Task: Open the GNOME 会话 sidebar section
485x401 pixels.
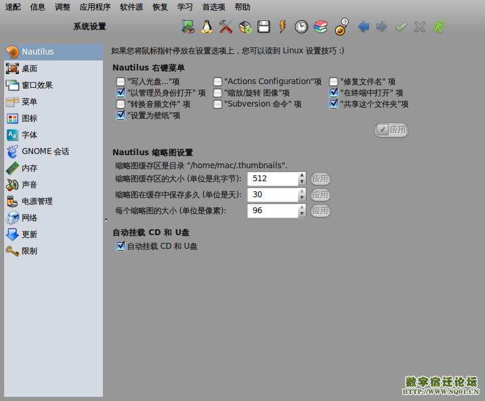Action: click(x=53, y=152)
